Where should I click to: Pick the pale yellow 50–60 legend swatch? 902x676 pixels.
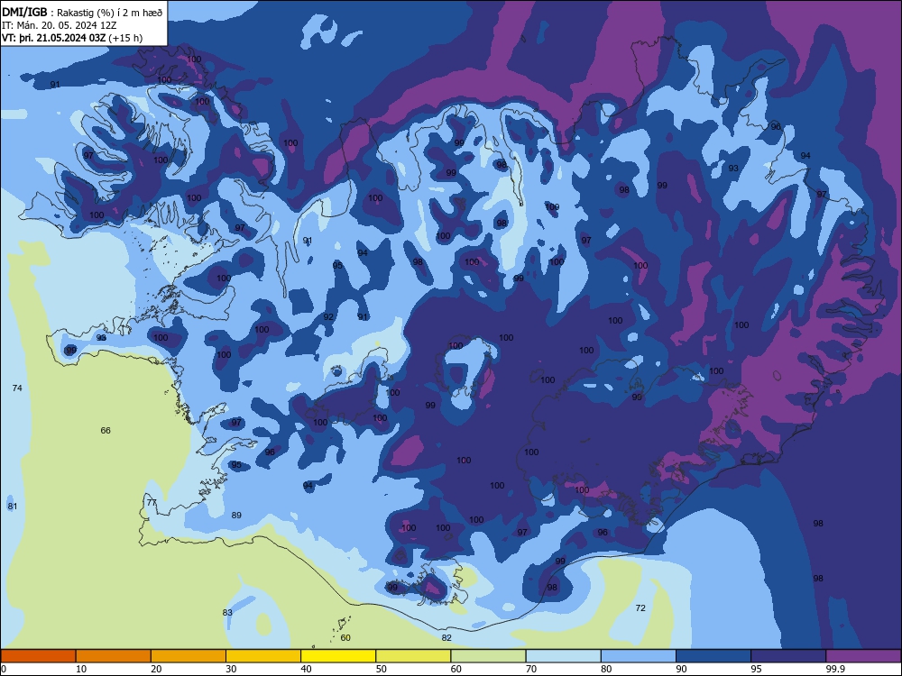(x=413, y=656)
